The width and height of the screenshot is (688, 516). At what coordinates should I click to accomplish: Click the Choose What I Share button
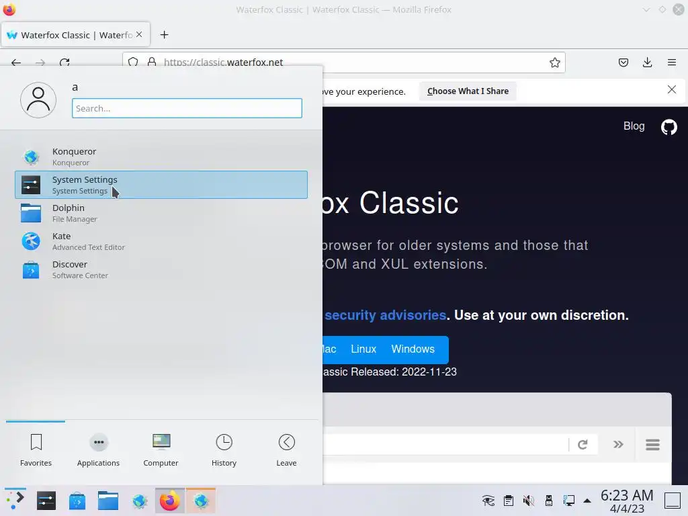tap(468, 91)
